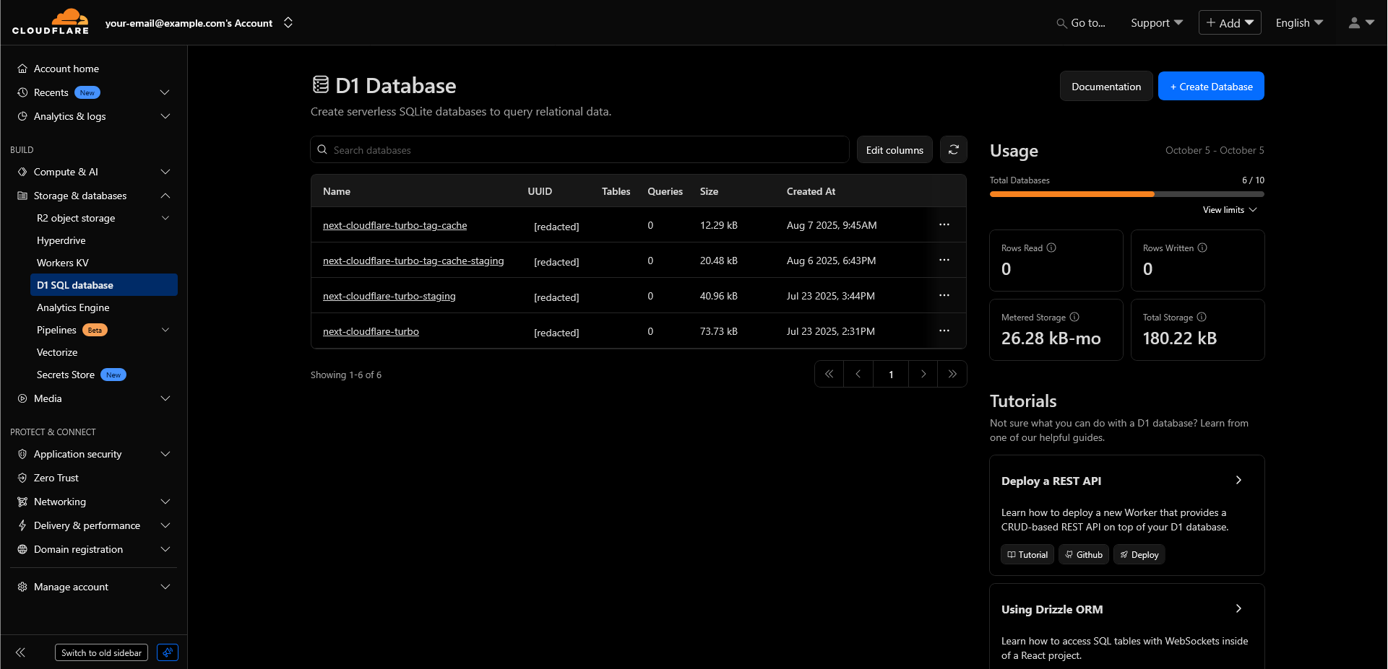Expand View limits in Usage

pos(1230,210)
